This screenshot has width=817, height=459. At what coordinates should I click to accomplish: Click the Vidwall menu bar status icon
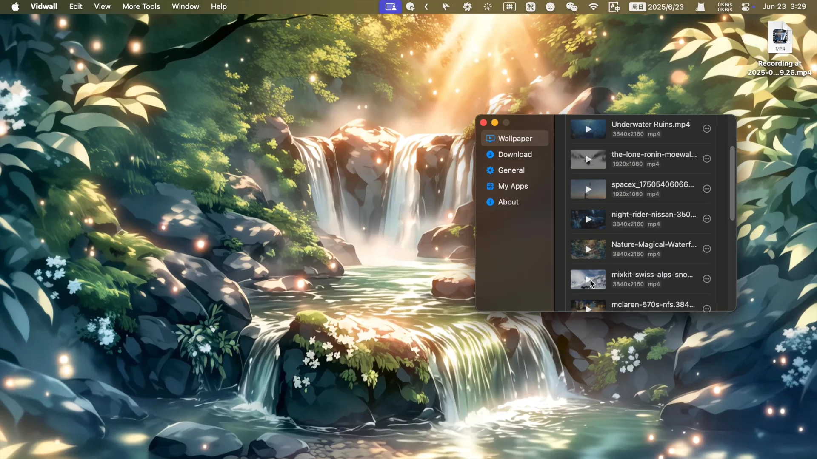[x=390, y=7]
